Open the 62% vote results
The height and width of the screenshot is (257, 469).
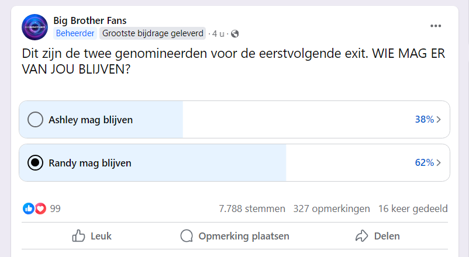click(x=425, y=163)
